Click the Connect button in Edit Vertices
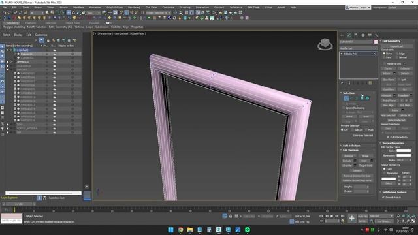This screenshot has height=235, width=418. point(357,171)
